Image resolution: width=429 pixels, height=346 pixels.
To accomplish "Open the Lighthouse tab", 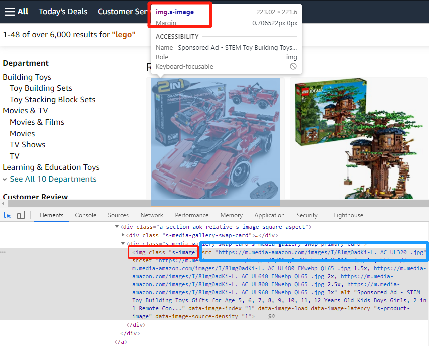I will (349, 215).
